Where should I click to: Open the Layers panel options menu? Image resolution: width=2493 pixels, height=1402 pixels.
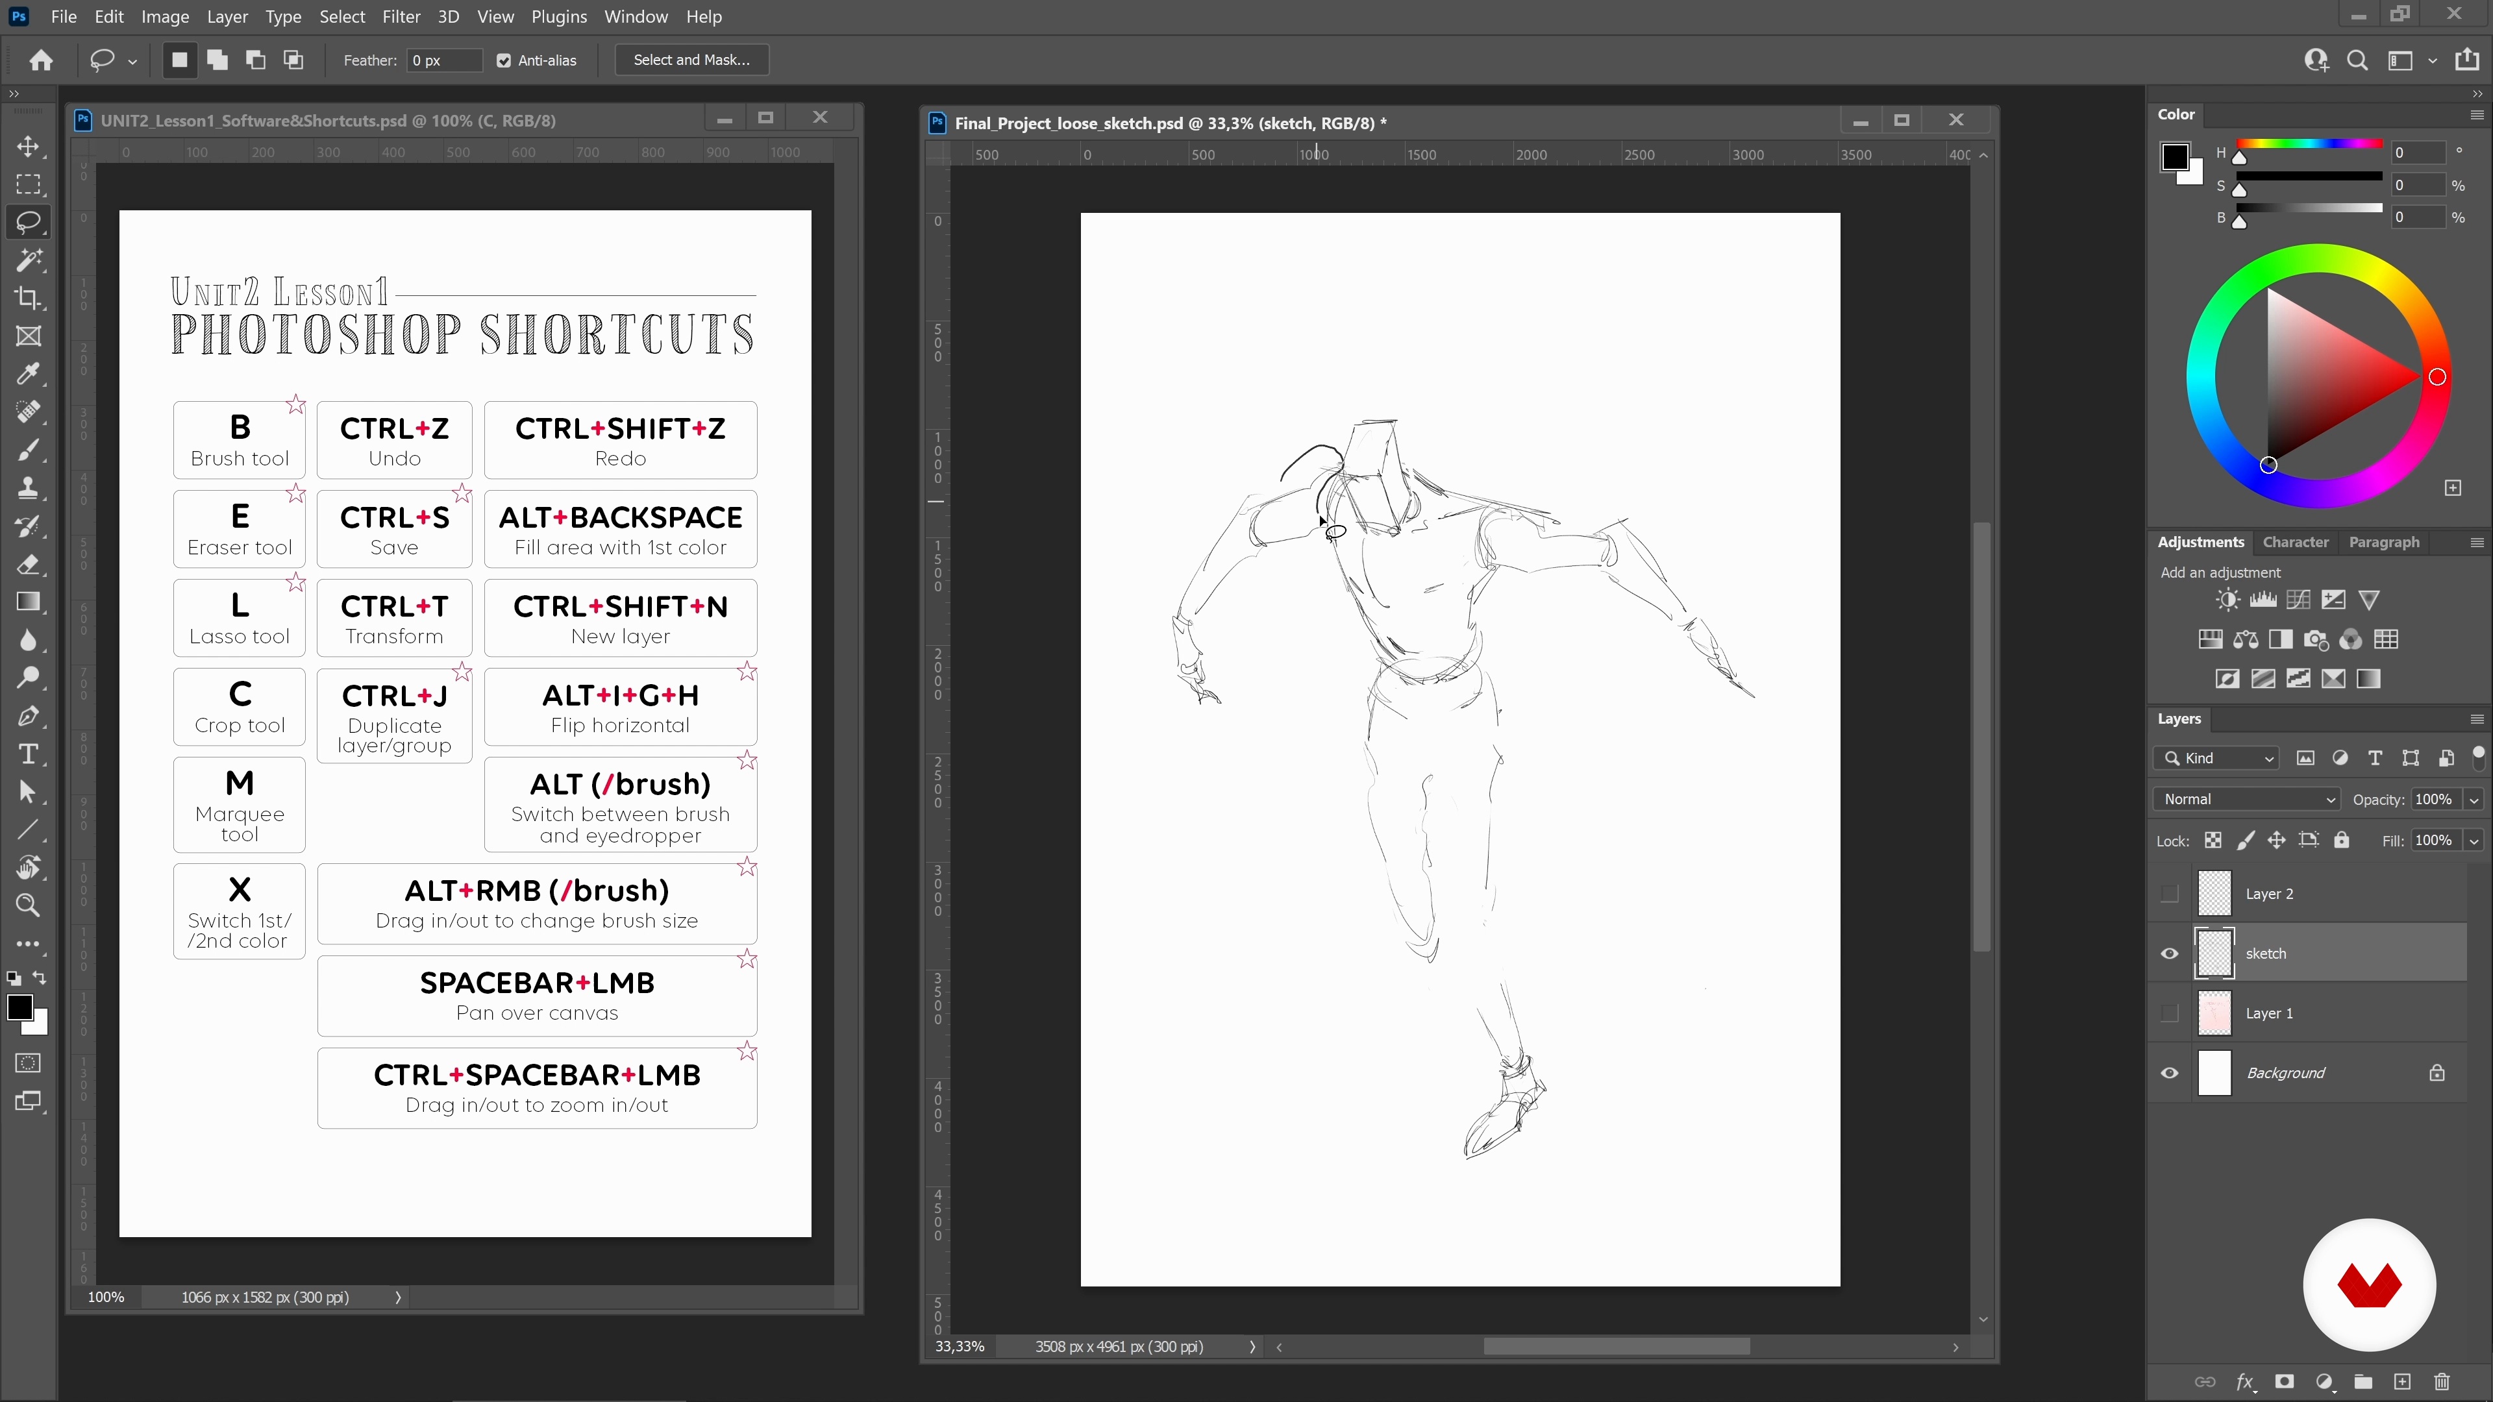click(2477, 719)
